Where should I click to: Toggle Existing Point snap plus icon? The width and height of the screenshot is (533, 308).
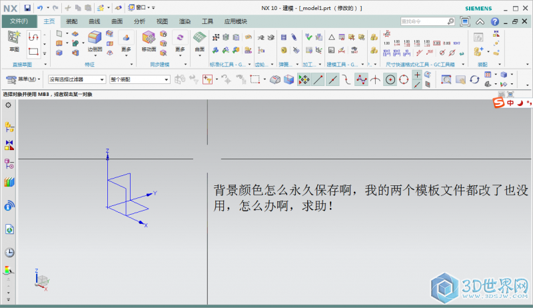pos(418,75)
